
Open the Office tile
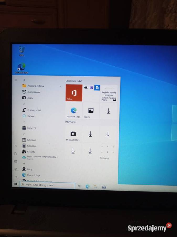(x=74, y=93)
